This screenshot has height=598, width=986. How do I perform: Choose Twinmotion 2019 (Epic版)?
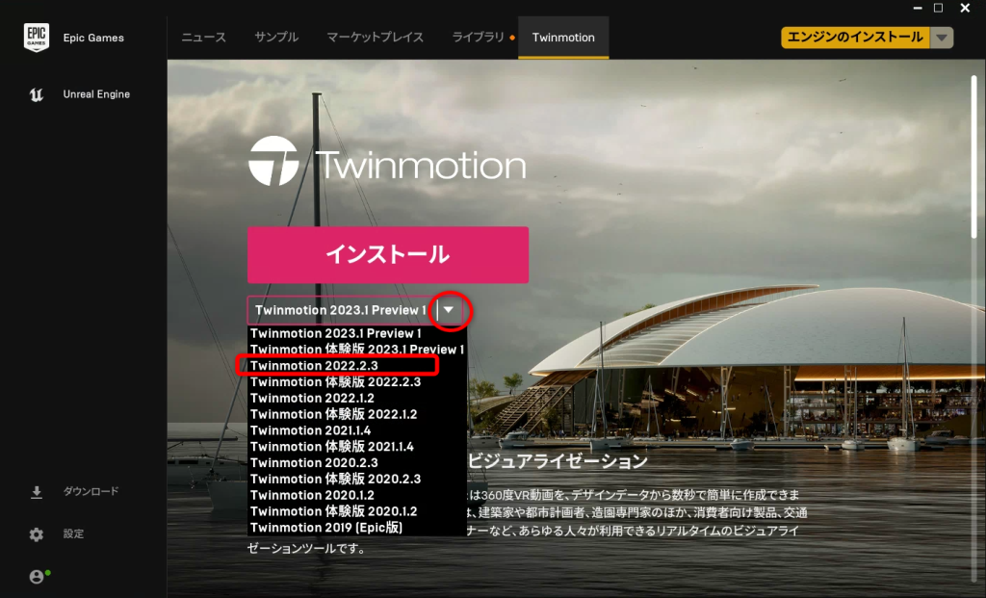tap(326, 529)
